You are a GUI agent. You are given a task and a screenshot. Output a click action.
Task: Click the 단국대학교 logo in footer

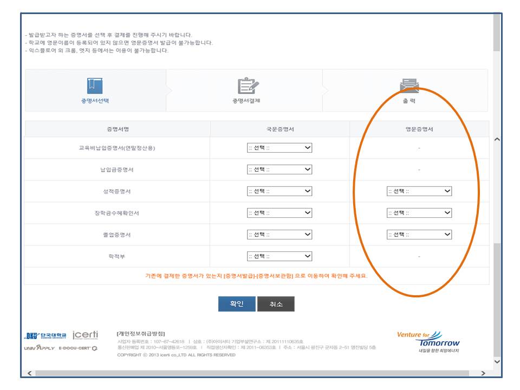pyautogui.click(x=45, y=336)
